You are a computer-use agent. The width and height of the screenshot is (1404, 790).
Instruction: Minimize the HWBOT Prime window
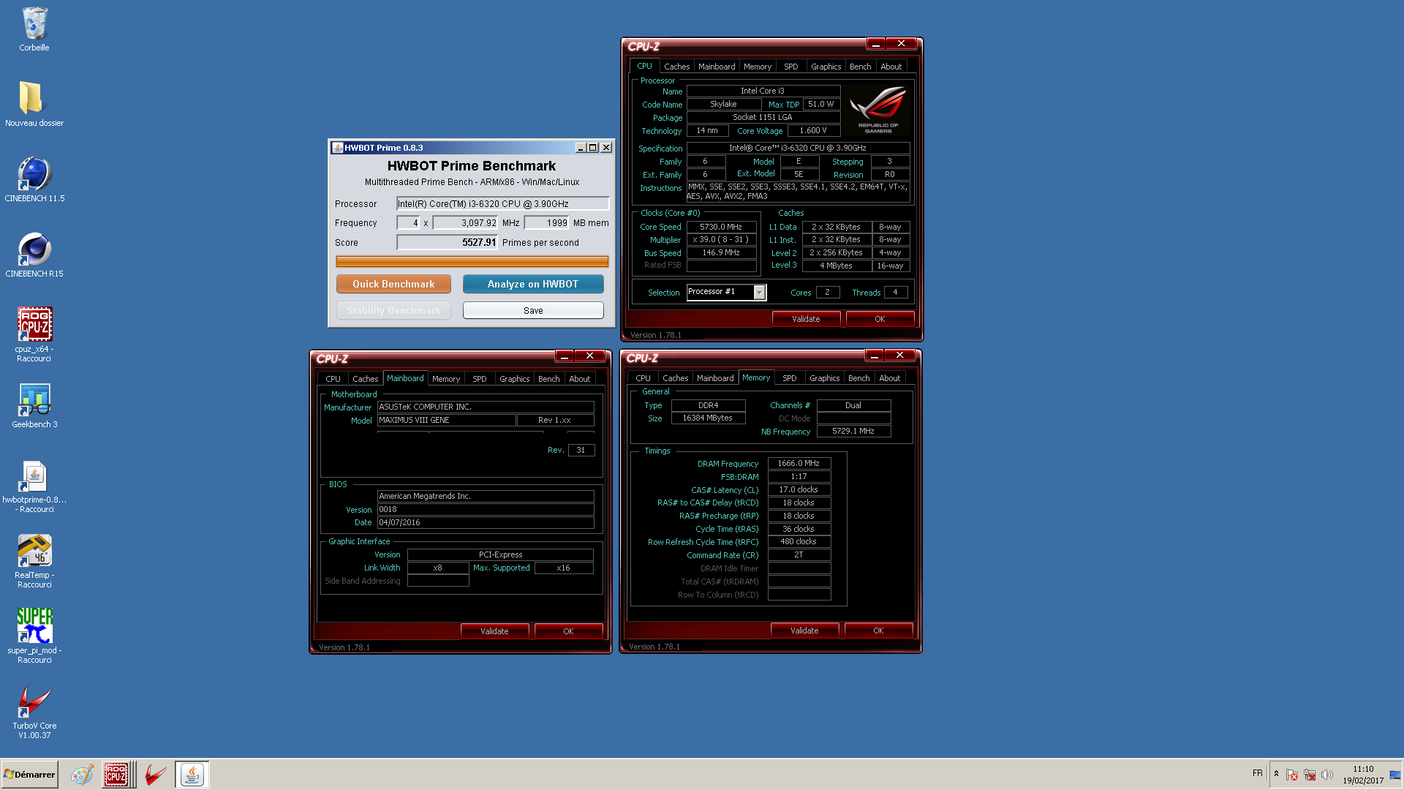pyautogui.click(x=581, y=148)
